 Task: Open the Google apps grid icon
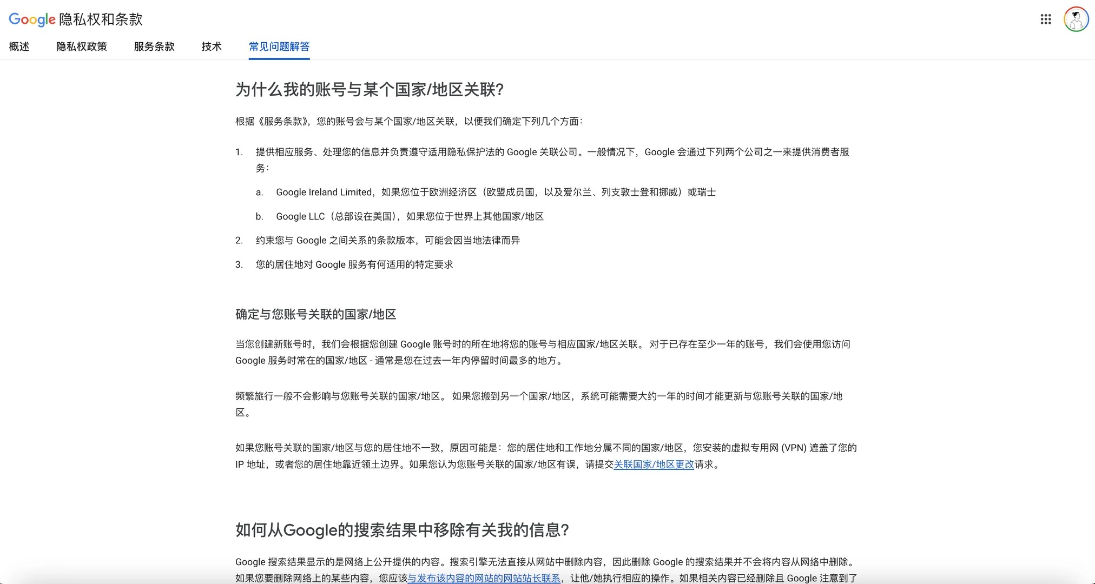[1046, 19]
